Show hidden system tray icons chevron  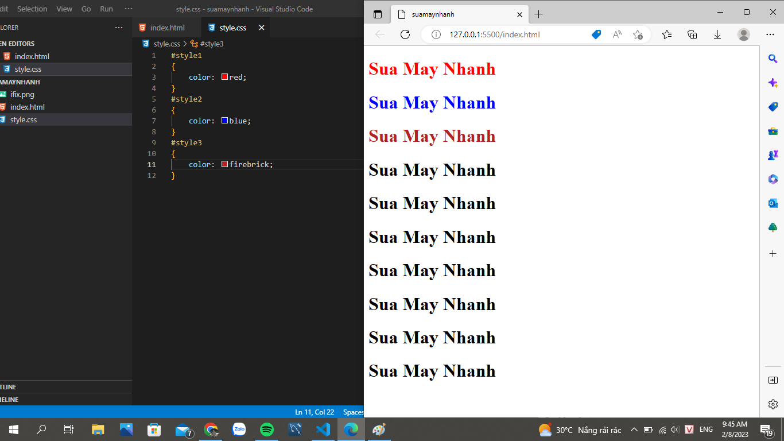click(634, 430)
